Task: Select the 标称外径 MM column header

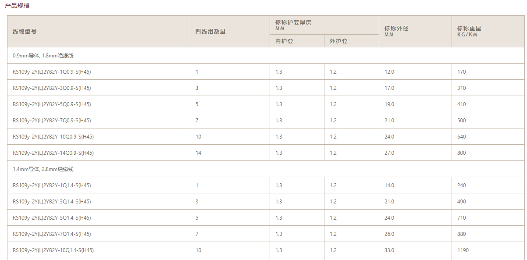Action: [x=396, y=31]
